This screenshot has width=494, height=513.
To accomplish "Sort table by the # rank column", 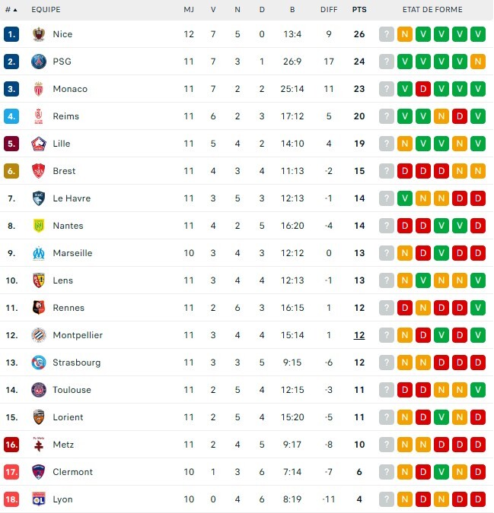I will click(11, 10).
